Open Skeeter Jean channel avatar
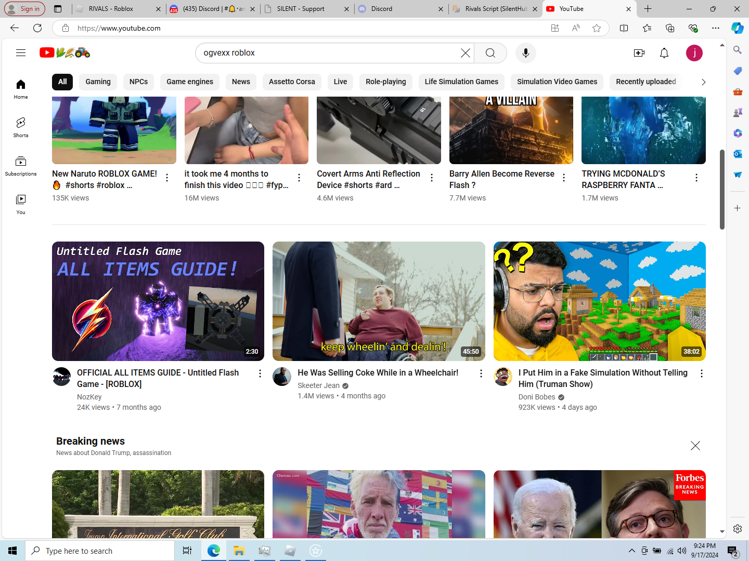Image resolution: width=749 pixels, height=561 pixels. pos(282,377)
